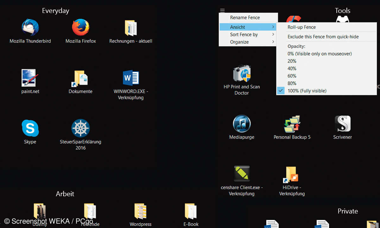
Task: Click the Everyday fence title
Action: (55, 11)
